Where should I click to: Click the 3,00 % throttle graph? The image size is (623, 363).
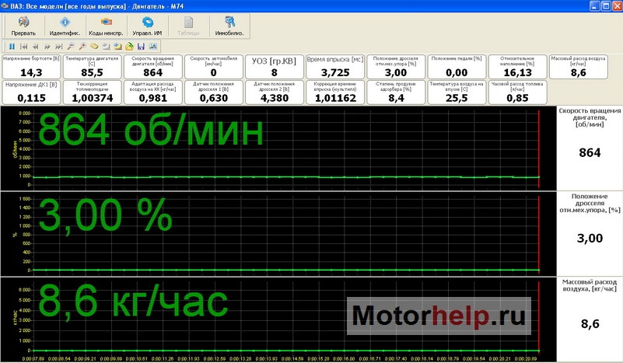coord(278,234)
